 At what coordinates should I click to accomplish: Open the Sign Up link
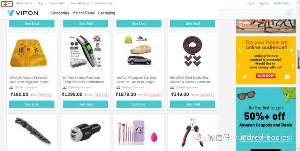point(264,3)
